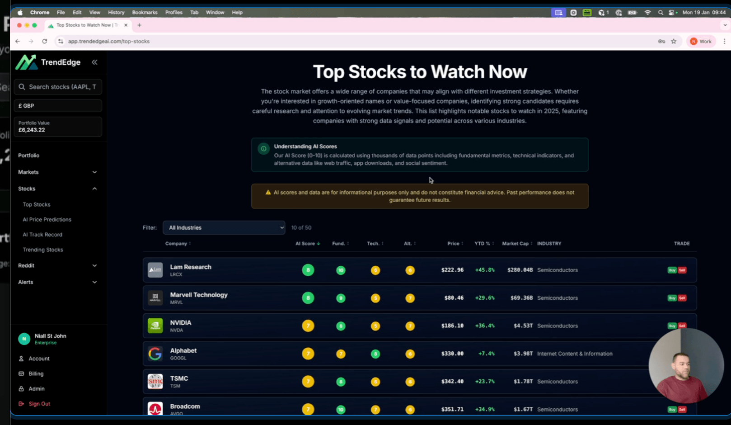Click the info icon in the Understanding AI Scores box
The width and height of the screenshot is (731, 425).
pos(263,149)
